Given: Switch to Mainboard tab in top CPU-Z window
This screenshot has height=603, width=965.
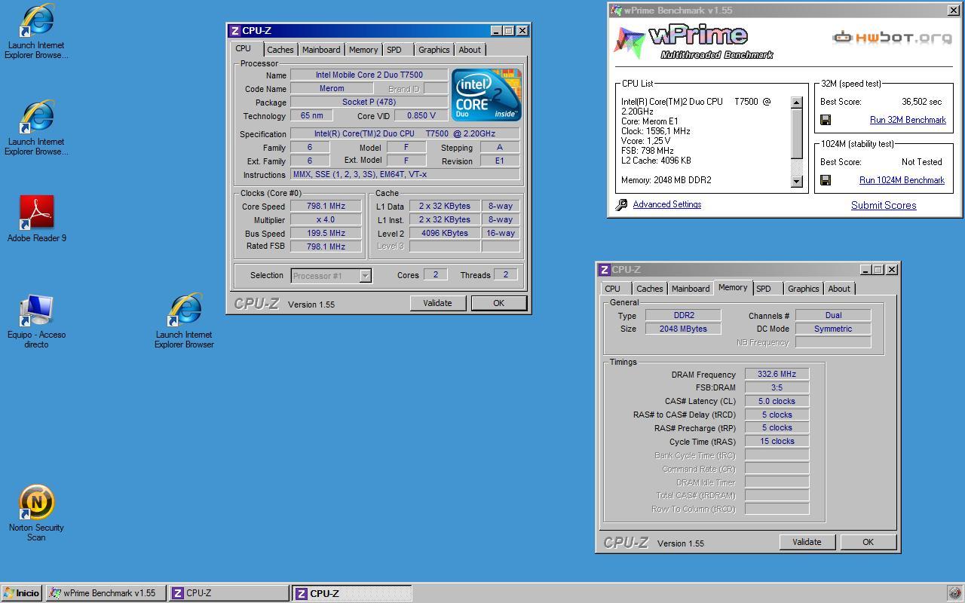Looking at the screenshot, I should pos(321,50).
